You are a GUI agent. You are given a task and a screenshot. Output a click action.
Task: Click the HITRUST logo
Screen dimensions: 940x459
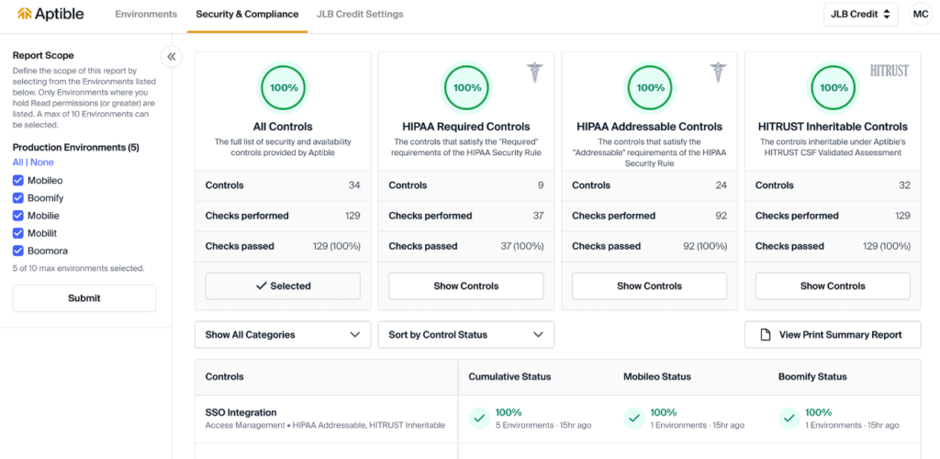890,71
